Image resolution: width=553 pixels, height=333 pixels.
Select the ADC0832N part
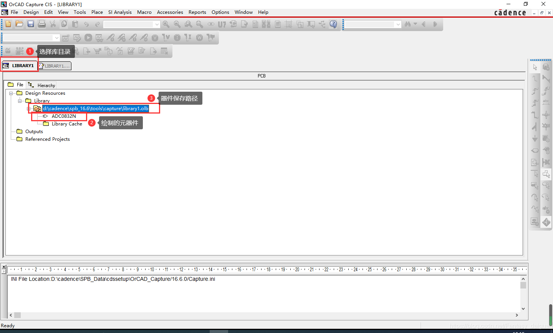click(x=64, y=116)
